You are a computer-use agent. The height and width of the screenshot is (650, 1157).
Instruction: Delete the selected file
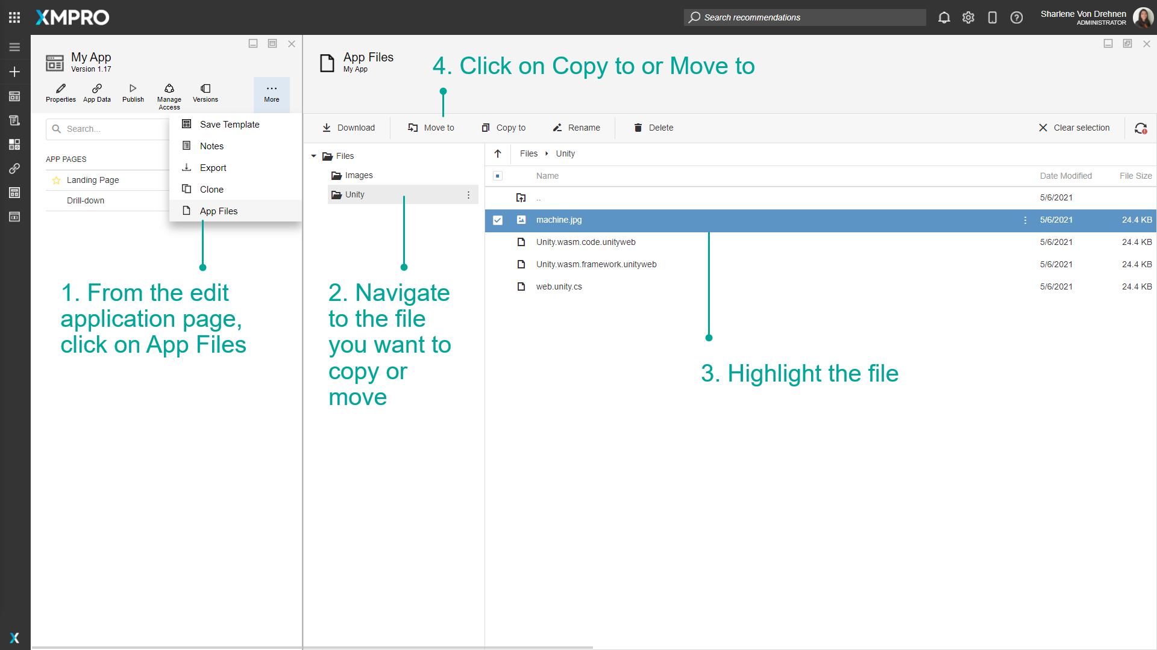[653, 128]
